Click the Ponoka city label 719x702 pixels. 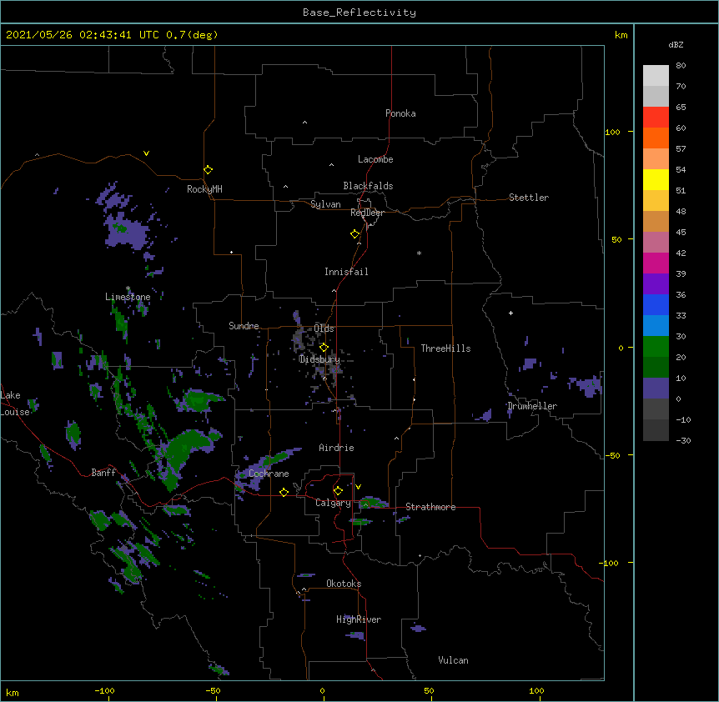pos(400,113)
